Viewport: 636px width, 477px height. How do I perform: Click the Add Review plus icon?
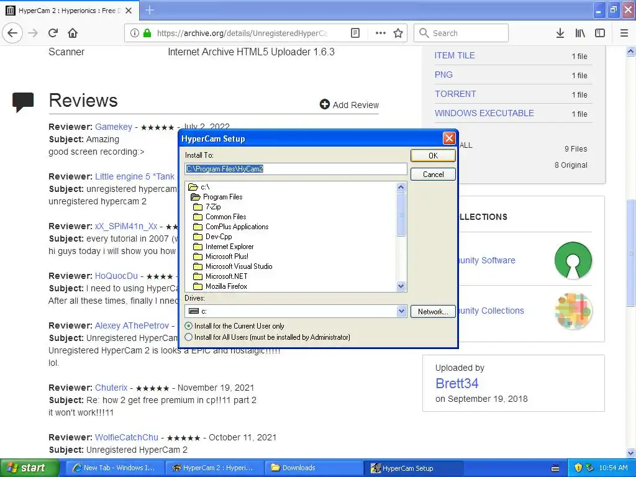click(324, 104)
